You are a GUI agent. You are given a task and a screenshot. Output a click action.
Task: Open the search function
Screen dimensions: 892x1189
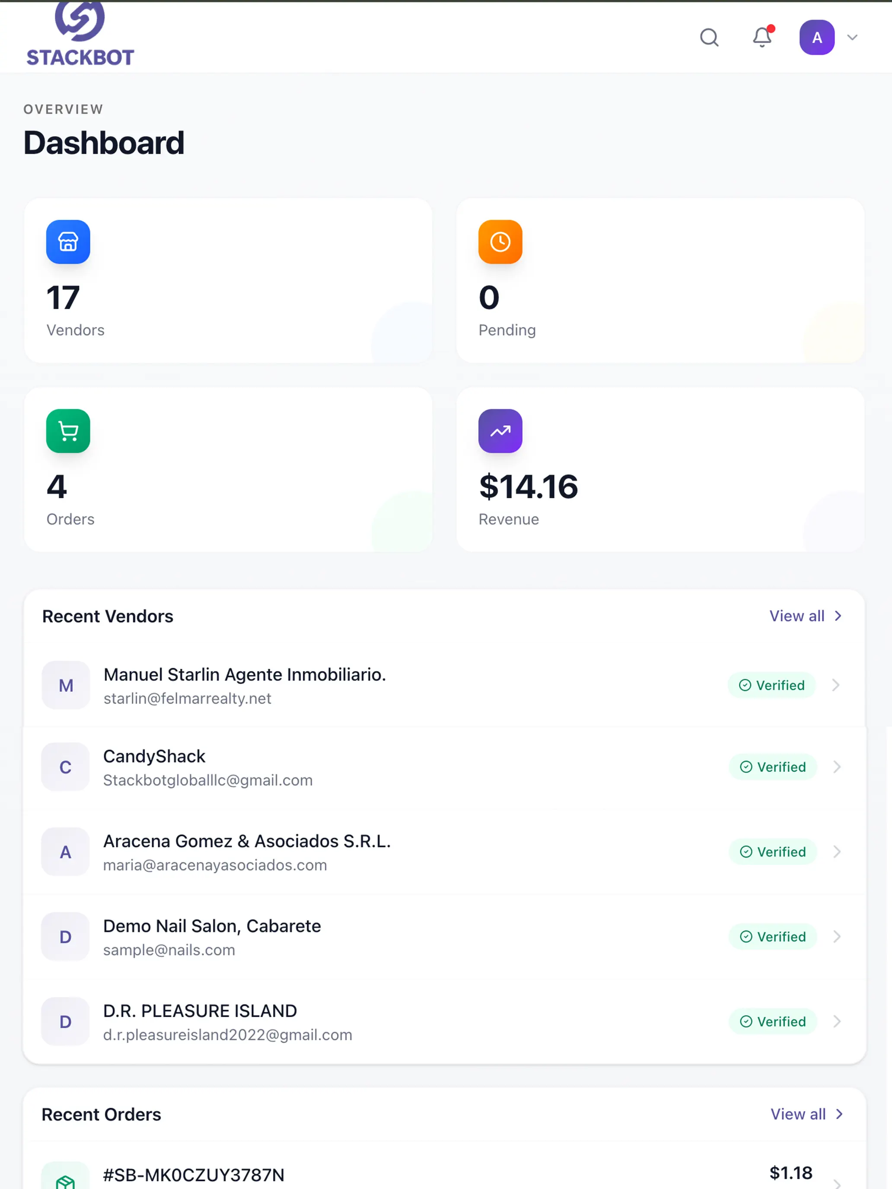click(709, 38)
